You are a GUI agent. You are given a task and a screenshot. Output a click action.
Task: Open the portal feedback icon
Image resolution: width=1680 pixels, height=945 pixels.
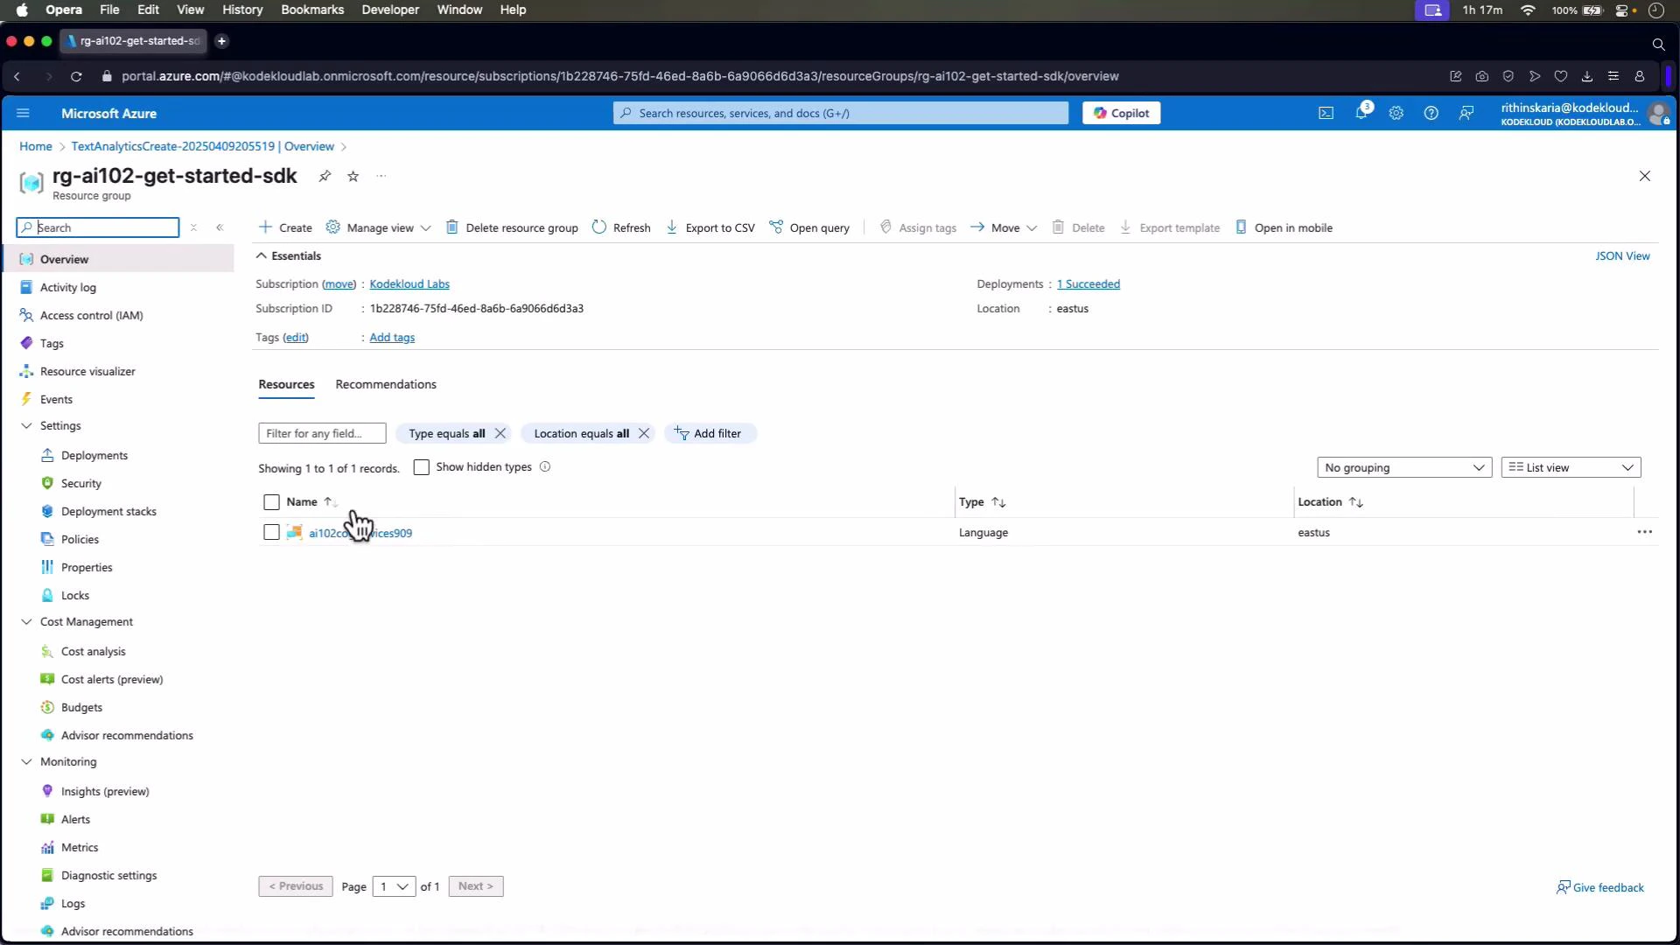(x=1466, y=113)
